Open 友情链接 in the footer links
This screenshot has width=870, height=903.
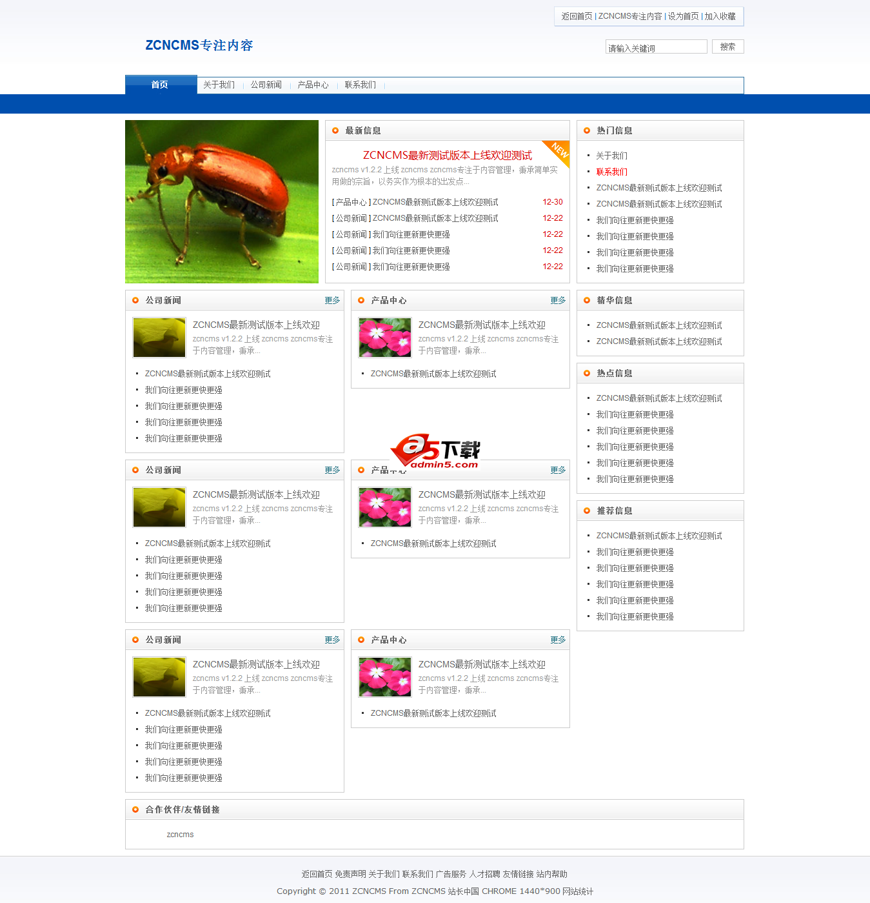pyautogui.click(x=519, y=874)
